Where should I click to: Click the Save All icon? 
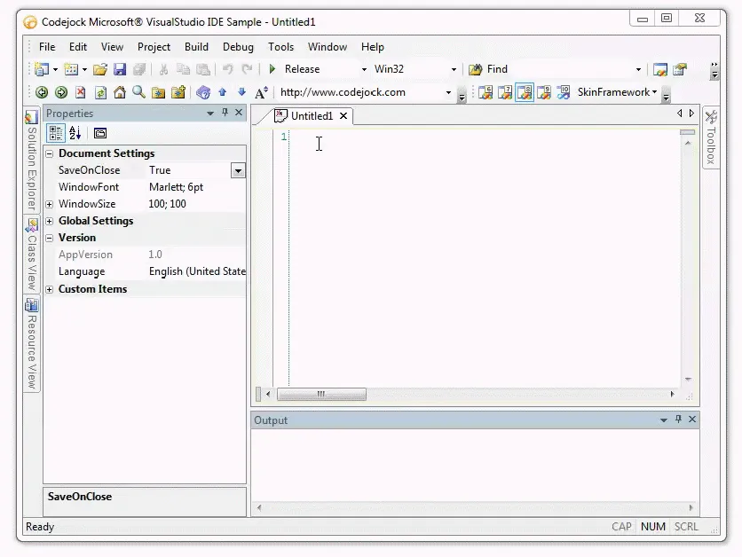139,69
